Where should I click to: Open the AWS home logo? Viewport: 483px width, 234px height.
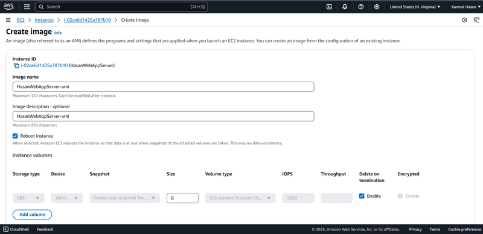(x=8, y=7)
